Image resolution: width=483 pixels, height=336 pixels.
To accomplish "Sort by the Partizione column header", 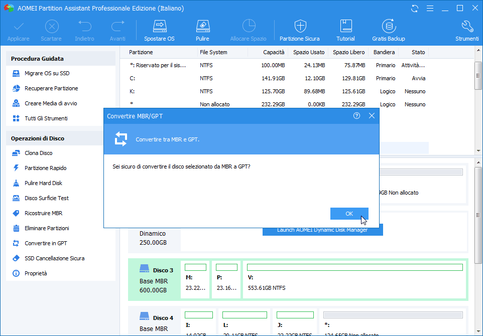I will [x=141, y=52].
